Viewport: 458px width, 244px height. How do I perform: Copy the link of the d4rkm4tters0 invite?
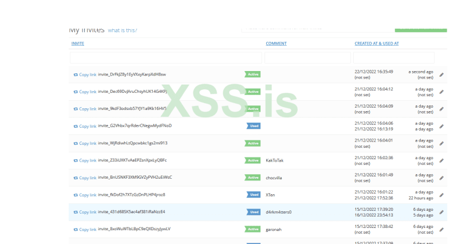click(85, 212)
